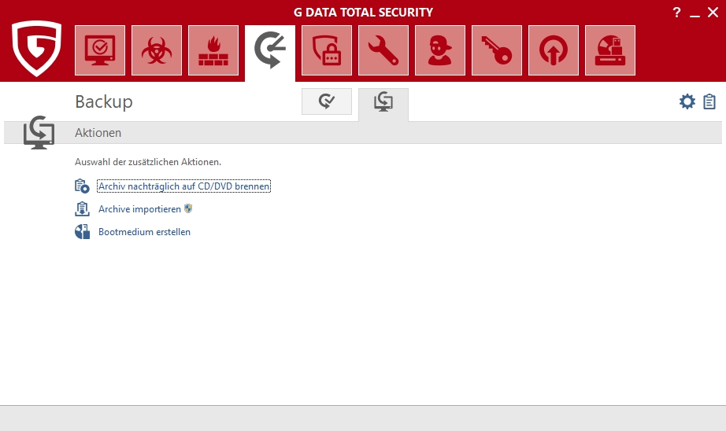Switch to the backup jobs tab
Image resolution: width=726 pixels, height=431 pixels.
(x=327, y=101)
